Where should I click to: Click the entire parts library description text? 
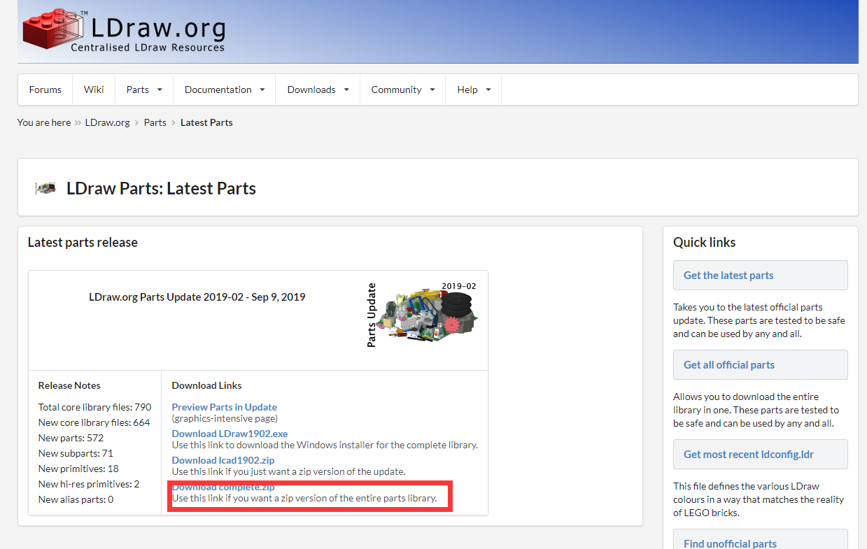(304, 498)
